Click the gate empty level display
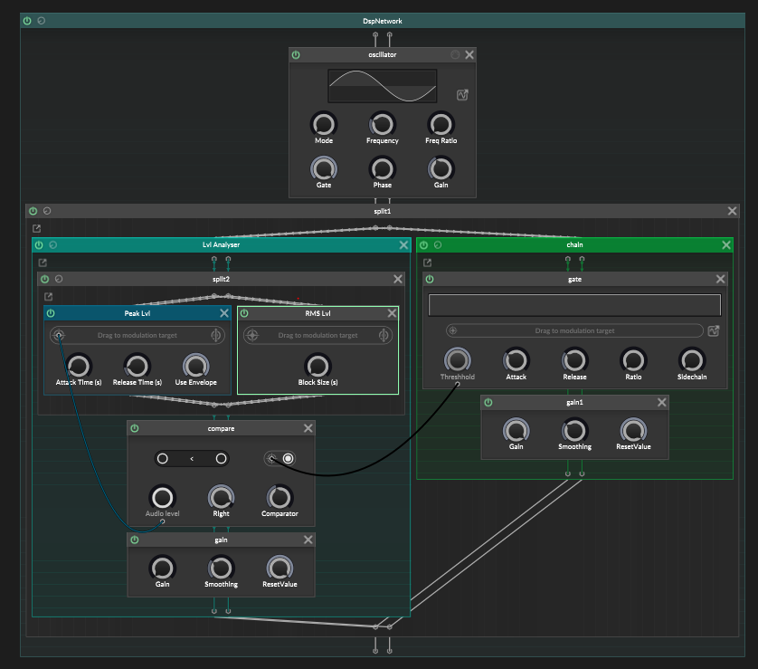 [574, 305]
